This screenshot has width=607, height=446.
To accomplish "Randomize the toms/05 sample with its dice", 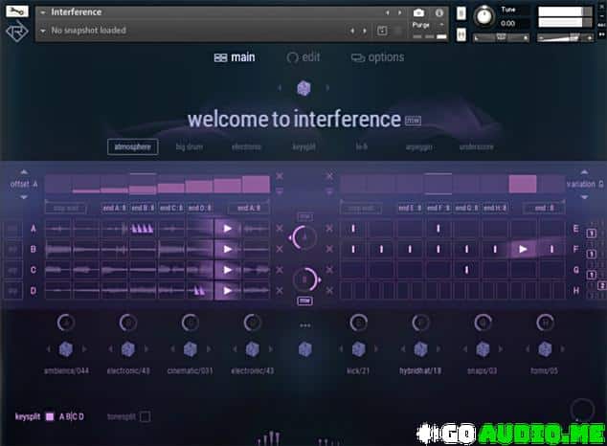I will (545, 349).
